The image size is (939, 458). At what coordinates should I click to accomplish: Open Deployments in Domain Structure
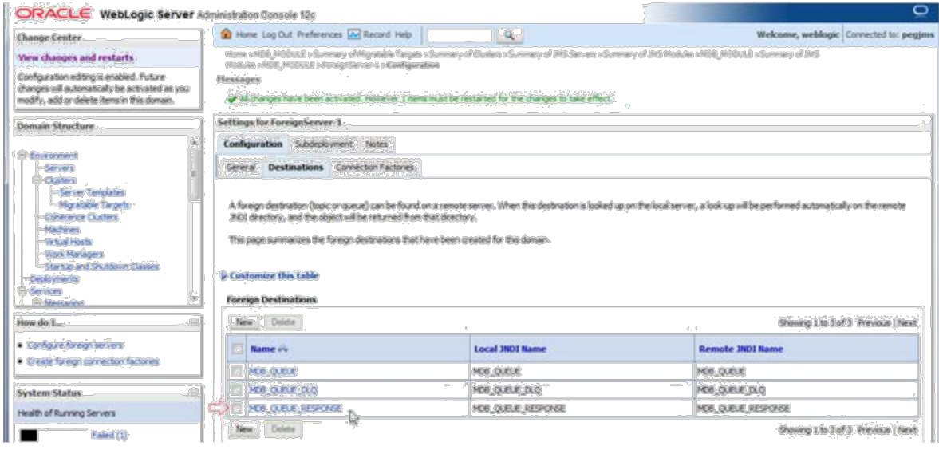click(54, 278)
